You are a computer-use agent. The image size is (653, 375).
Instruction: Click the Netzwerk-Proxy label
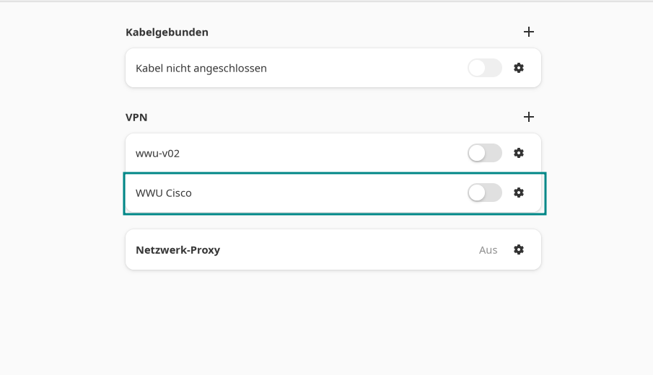(178, 250)
